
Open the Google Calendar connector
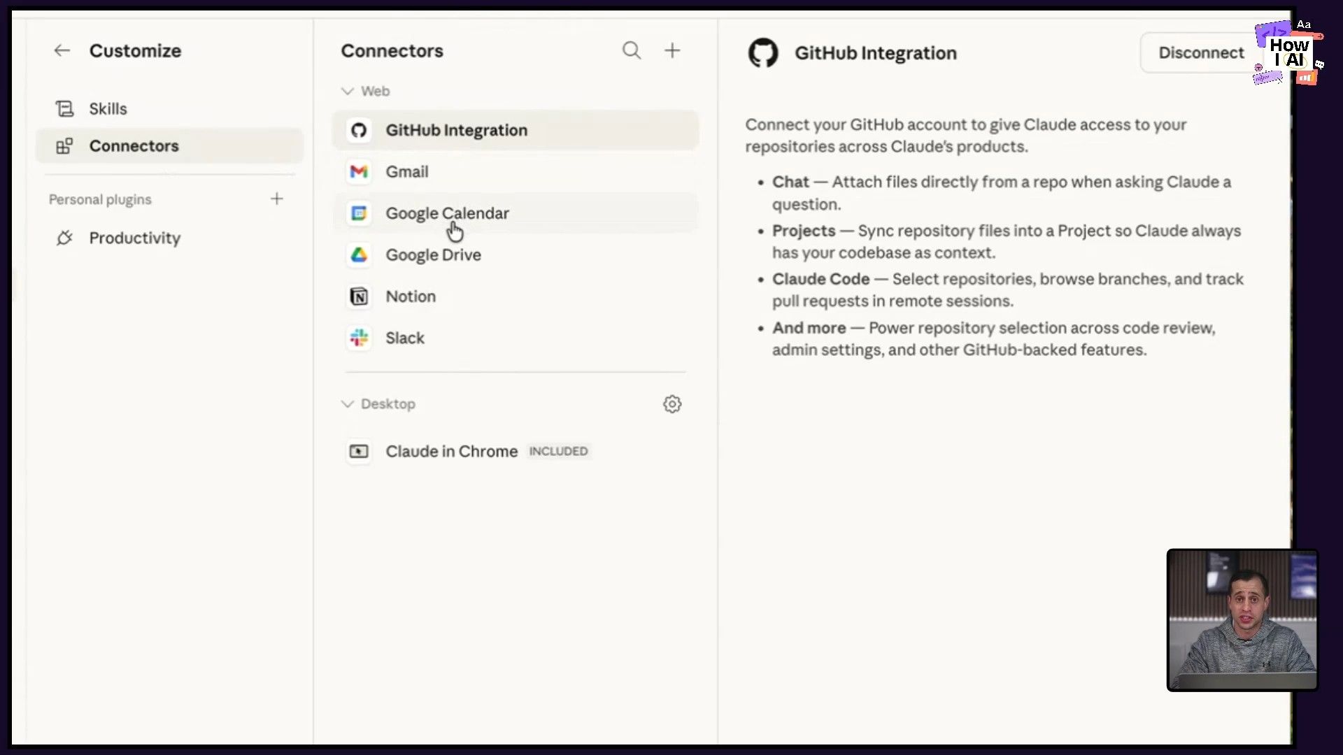(516, 213)
